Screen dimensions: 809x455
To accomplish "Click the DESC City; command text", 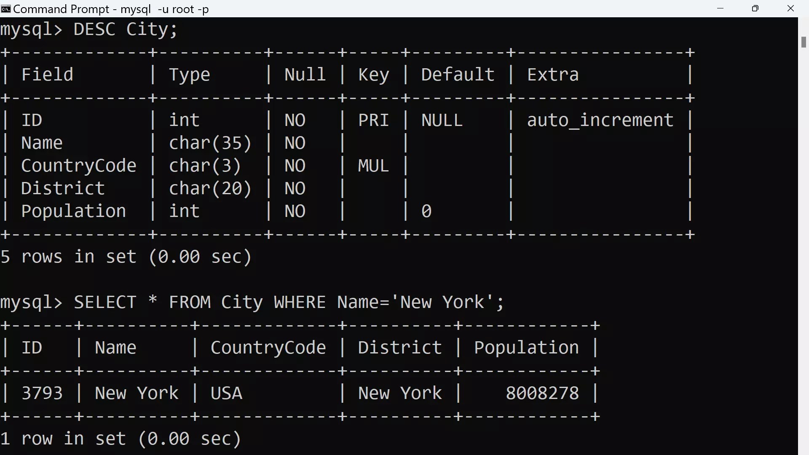I will (125, 29).
